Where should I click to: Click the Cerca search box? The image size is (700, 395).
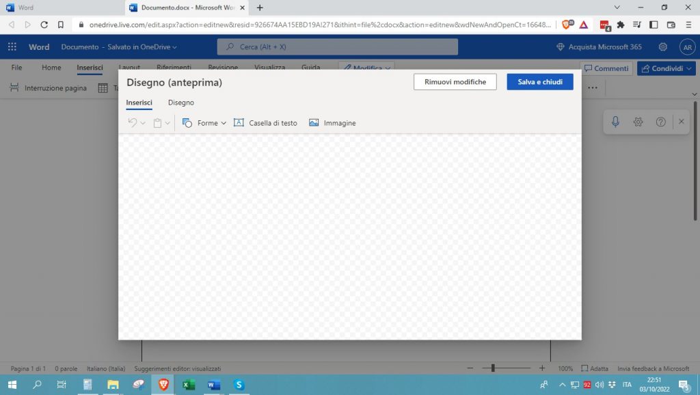[x=338, y=47]
